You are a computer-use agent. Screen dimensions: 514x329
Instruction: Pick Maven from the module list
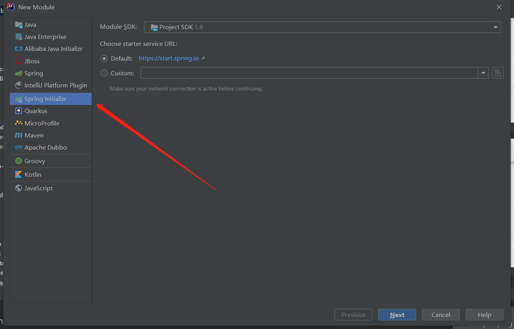pos(51,136)
